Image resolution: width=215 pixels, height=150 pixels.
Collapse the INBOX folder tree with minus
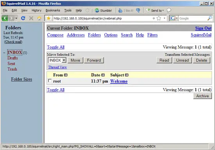tap(4, 52)
